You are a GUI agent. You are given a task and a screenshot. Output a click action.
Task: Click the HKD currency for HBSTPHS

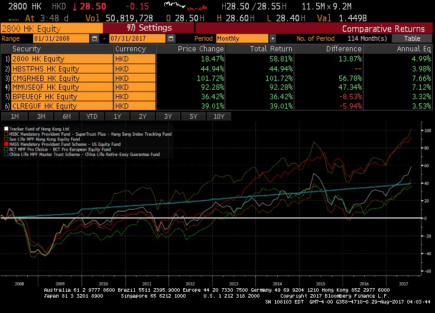(135, 69)
